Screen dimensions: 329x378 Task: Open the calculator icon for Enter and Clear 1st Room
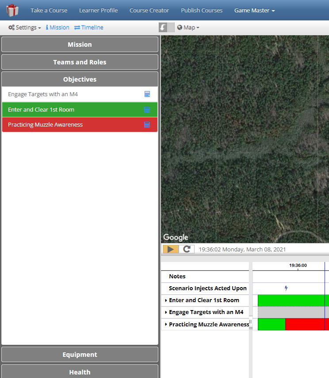coord(147,109)
